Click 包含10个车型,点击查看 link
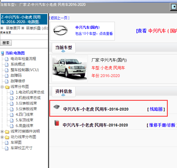Viewport: 177px width, 168px height. pyautogui.click(x=94, y=33)
